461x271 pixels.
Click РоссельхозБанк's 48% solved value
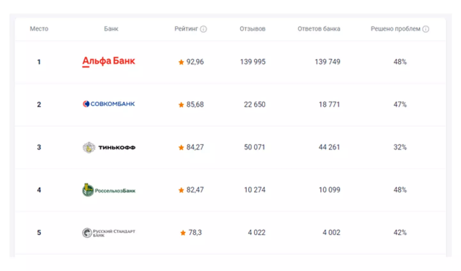[400, 190]
